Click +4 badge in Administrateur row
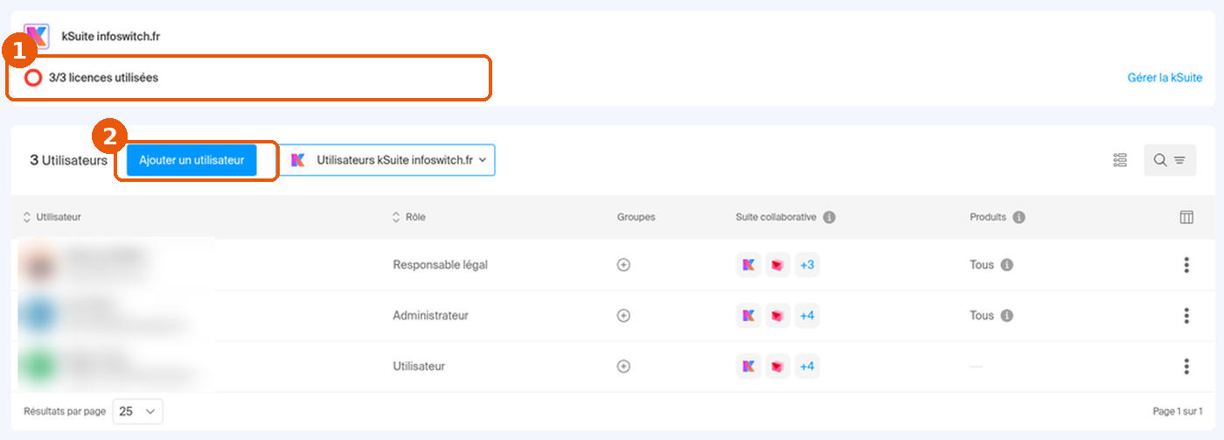The height and width of the screenshot is (440, 1224). [x=807, y=316]
